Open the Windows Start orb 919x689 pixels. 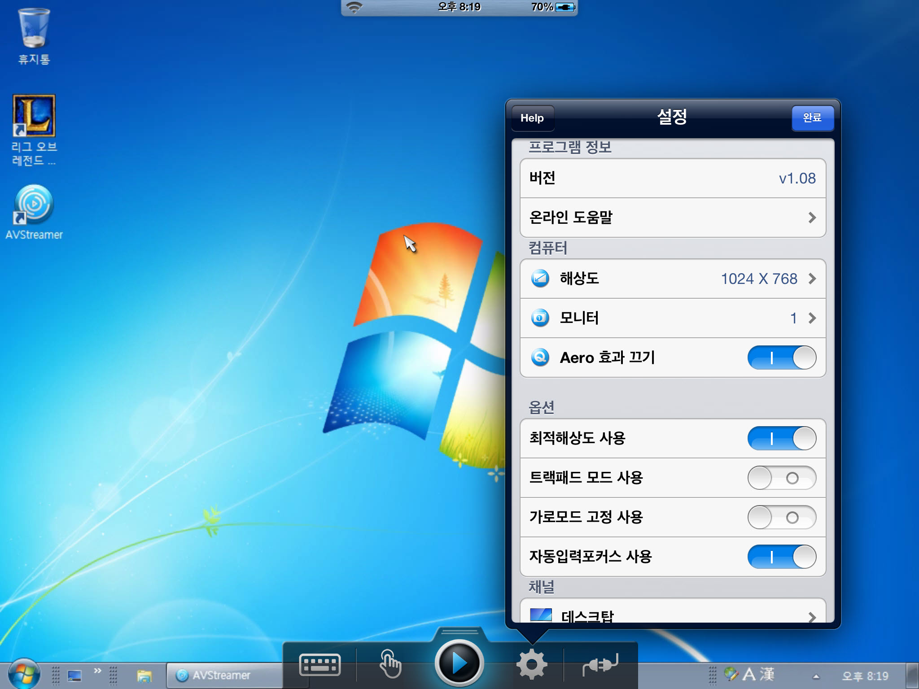tap(24, 674)
